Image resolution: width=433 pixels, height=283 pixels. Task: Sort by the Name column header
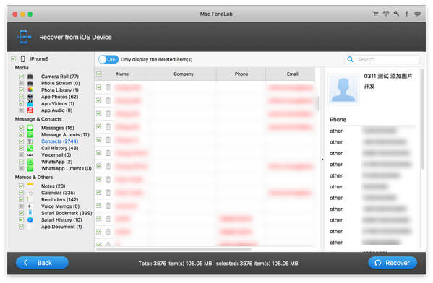click(x=122, y=74)
